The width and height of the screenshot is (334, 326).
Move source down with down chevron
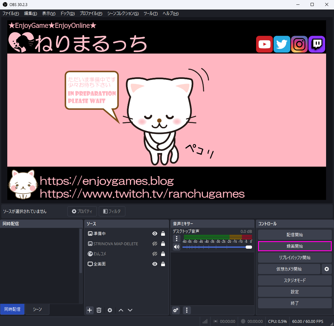pyautogui.click(x=130, y=310)
